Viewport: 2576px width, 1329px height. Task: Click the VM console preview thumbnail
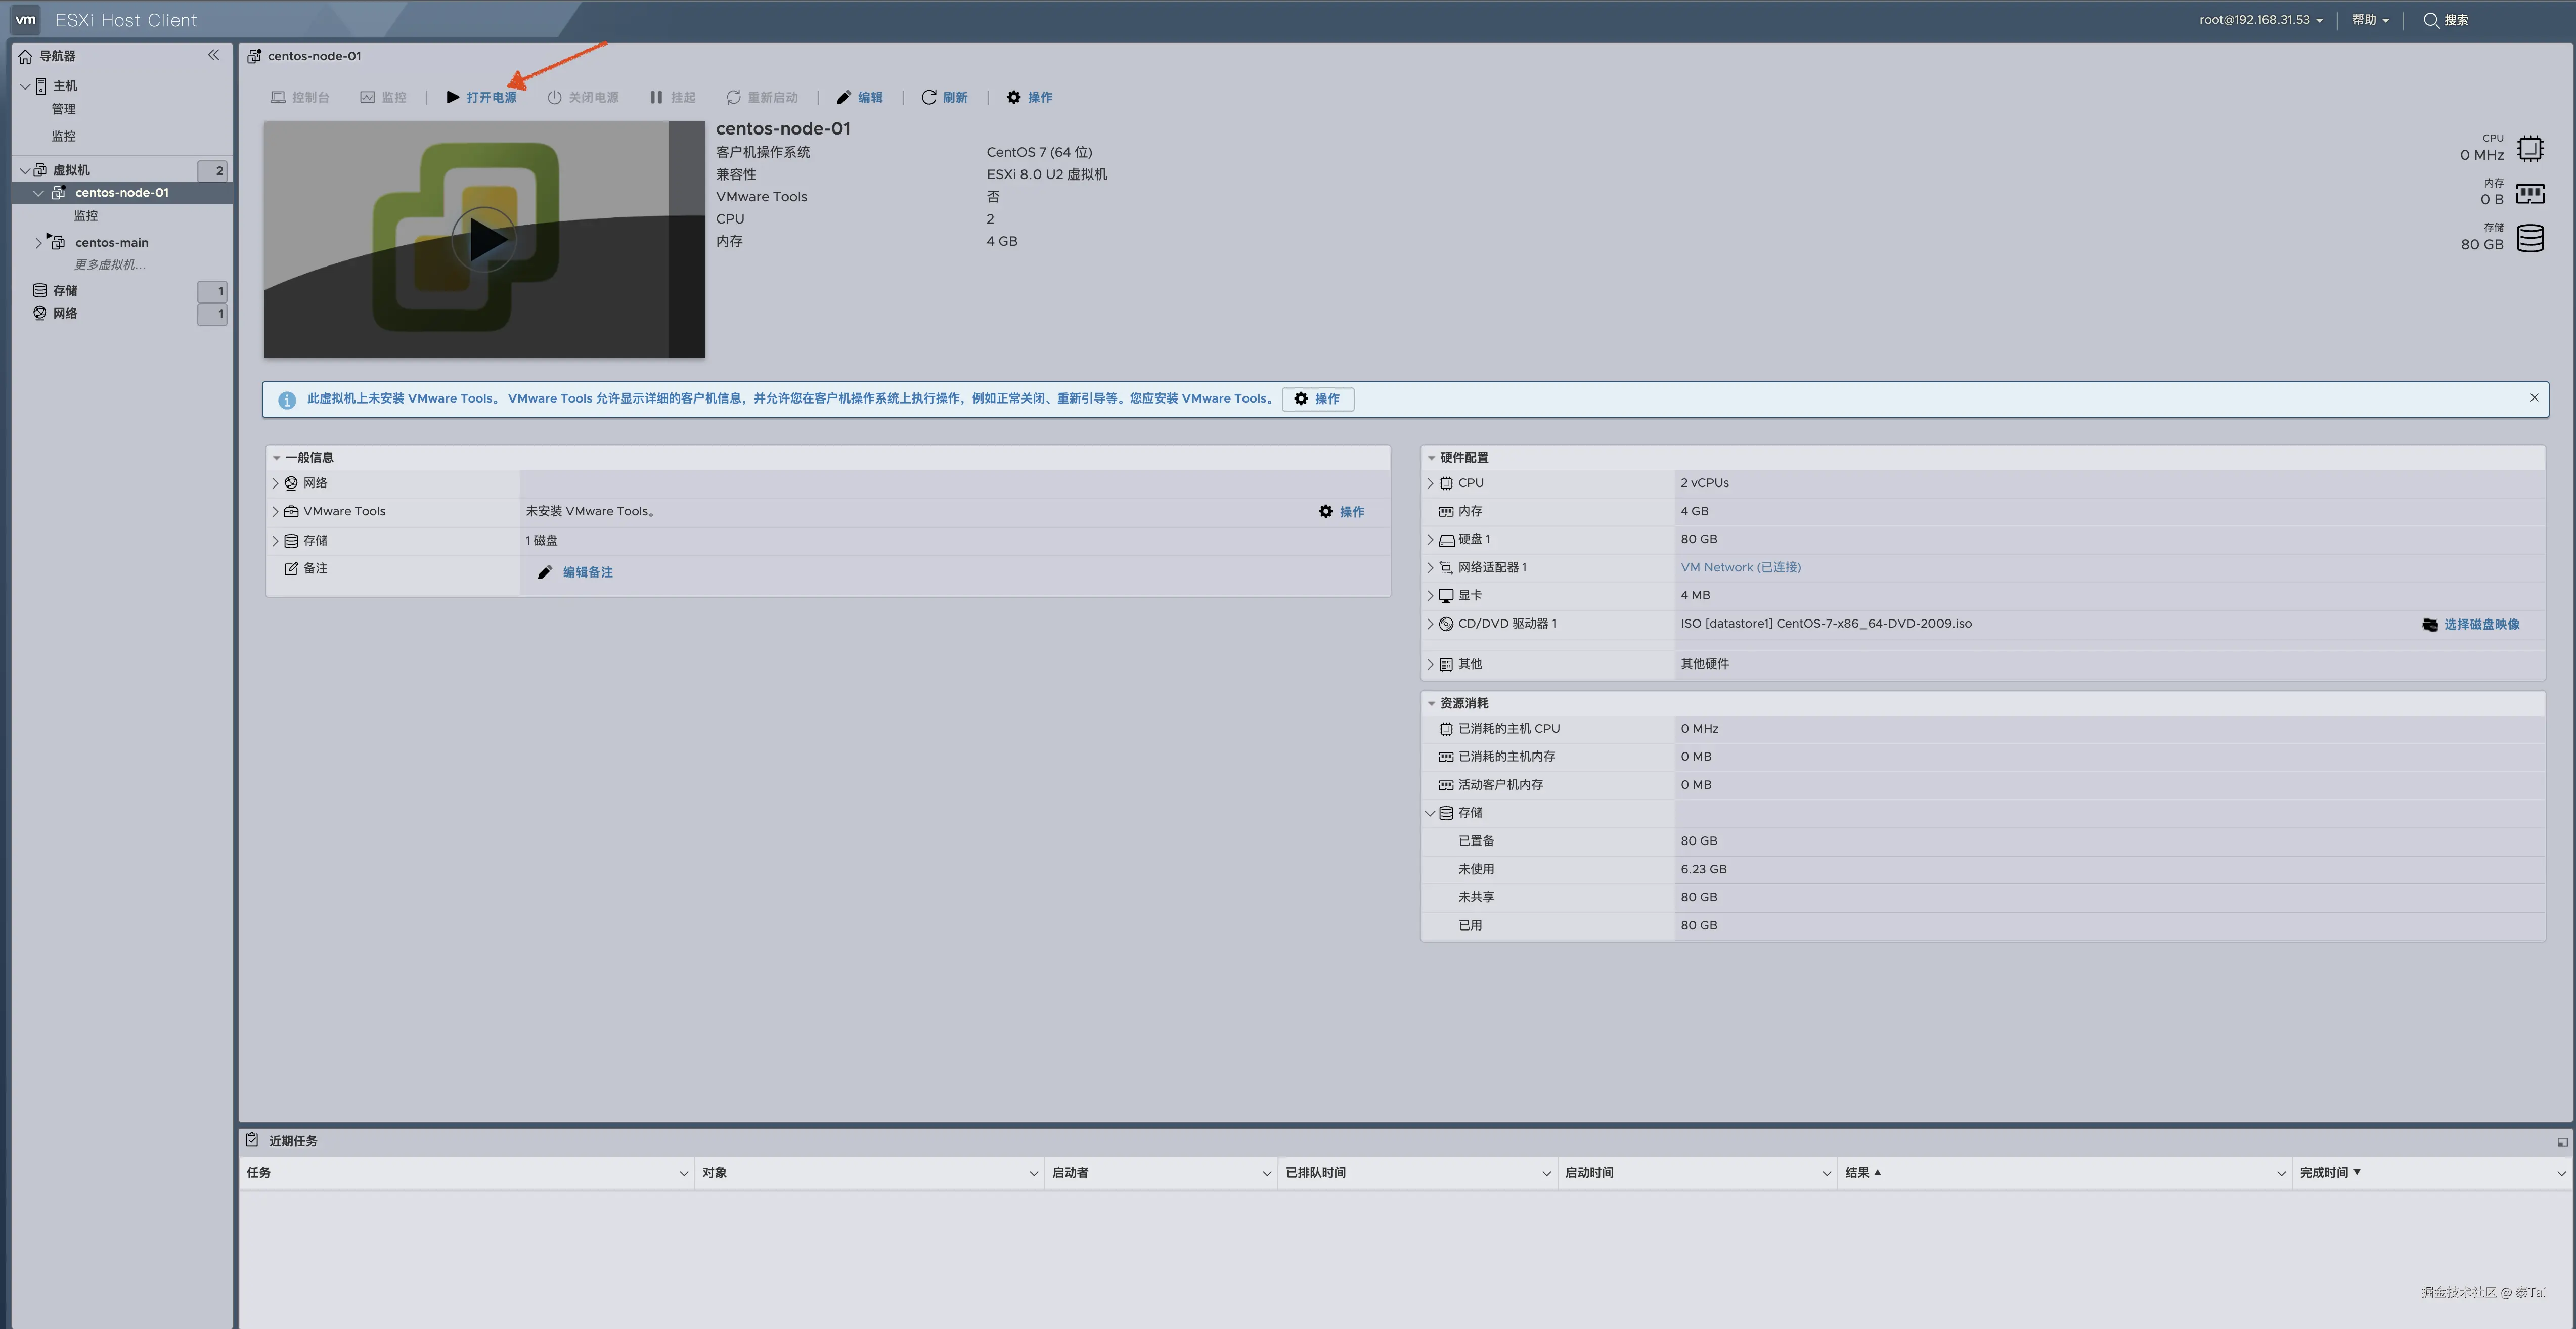(484, 240)
